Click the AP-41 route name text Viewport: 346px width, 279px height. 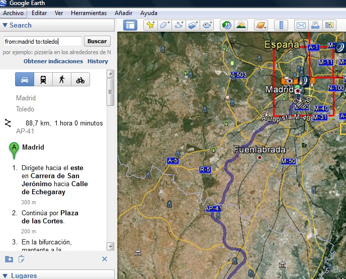[25, 131]
